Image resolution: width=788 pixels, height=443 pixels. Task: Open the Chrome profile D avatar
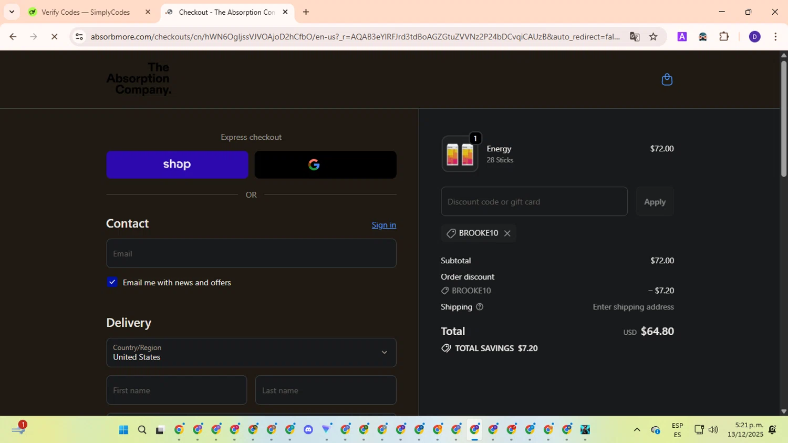click(x=755, y=37)
